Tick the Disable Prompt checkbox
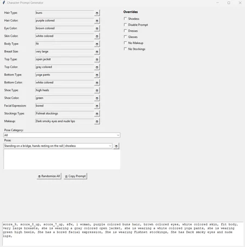 click(x=125, y=25)
